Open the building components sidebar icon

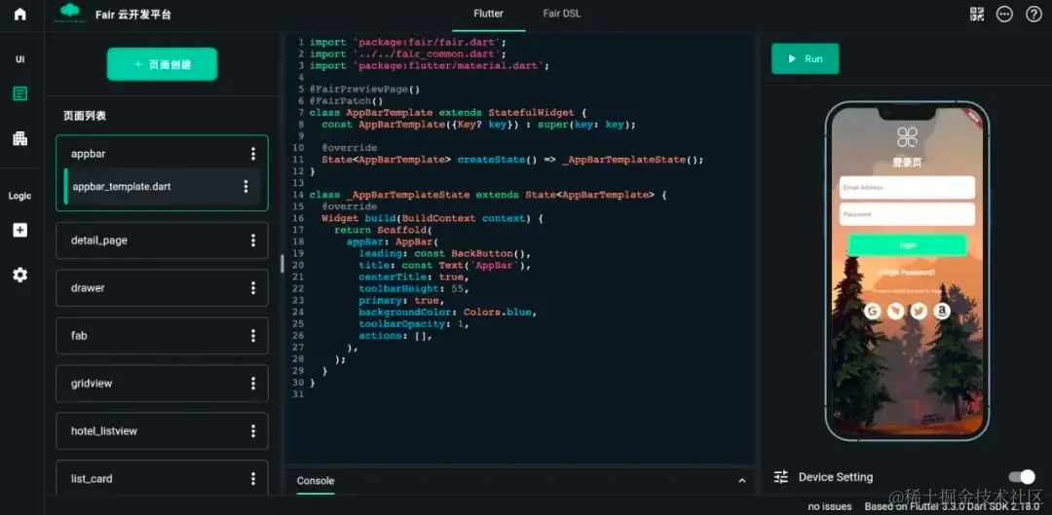coord(20,139)
